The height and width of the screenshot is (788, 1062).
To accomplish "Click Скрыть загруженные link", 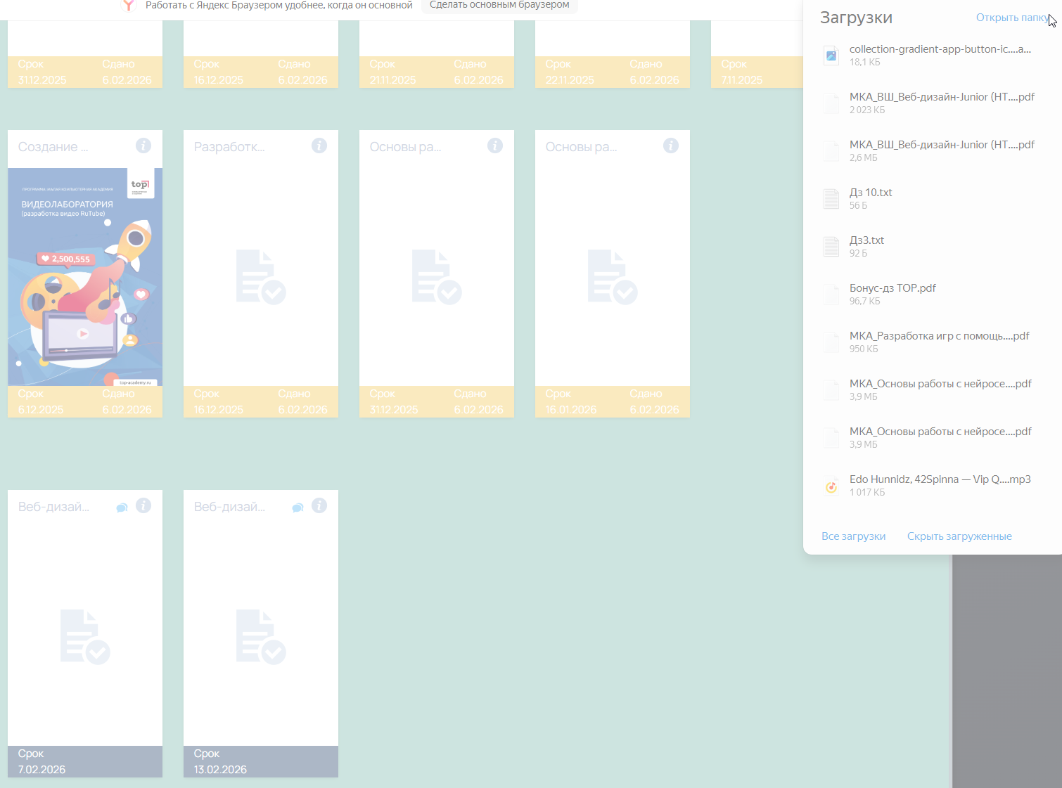I will (959, 536).
